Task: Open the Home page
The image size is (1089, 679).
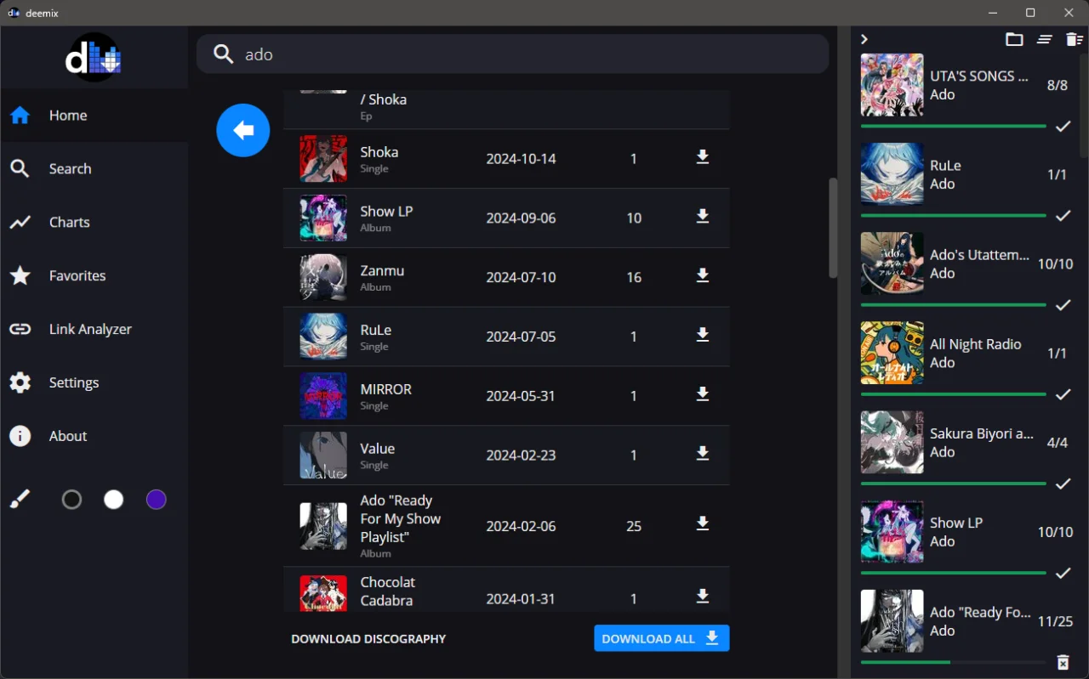Action: [94, 115]
